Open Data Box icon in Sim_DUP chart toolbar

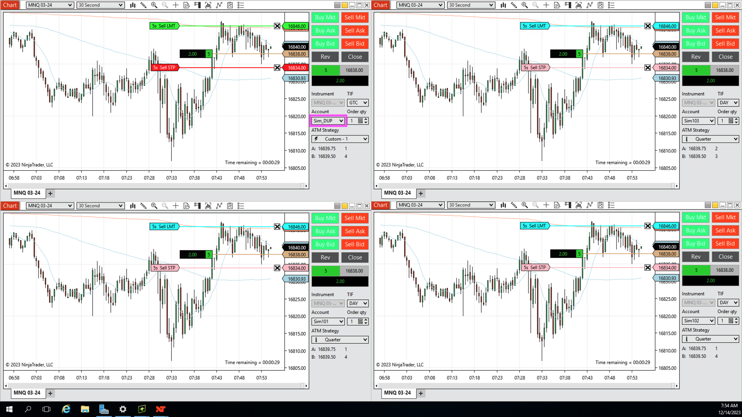click(187, 5)
